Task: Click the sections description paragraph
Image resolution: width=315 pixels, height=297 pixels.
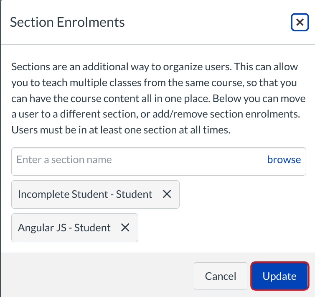Action: point(158,98)
